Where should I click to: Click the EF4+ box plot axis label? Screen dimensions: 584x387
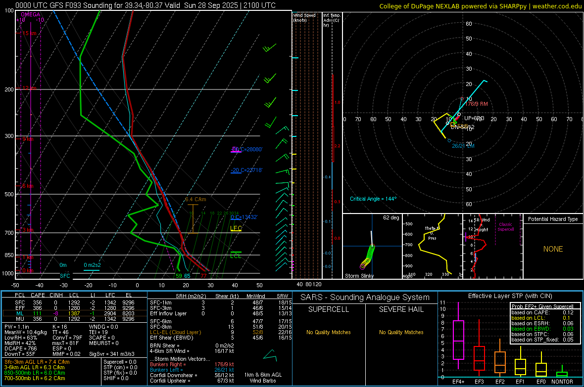coord(458,382)
